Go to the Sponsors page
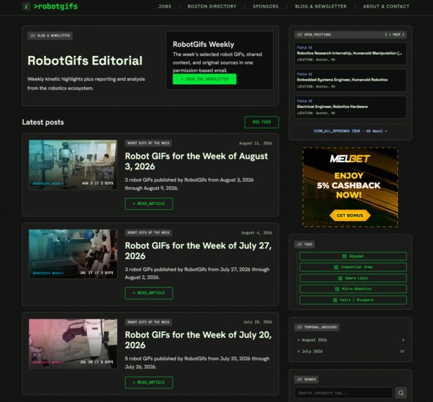Viewport: 433px width, 402px height. pyautogui.click(x=266, y=6)
